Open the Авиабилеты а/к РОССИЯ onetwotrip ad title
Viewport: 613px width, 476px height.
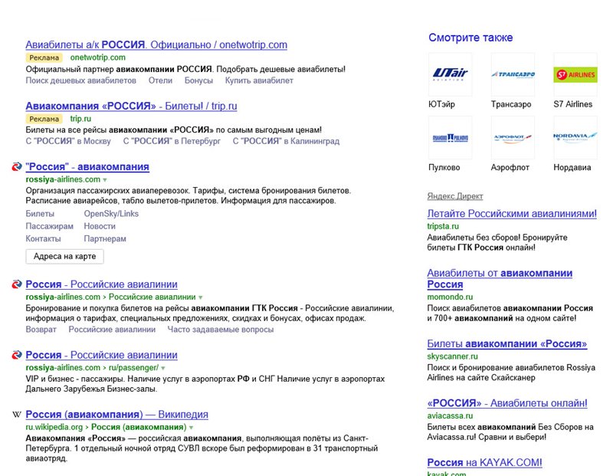click(156, 44)
